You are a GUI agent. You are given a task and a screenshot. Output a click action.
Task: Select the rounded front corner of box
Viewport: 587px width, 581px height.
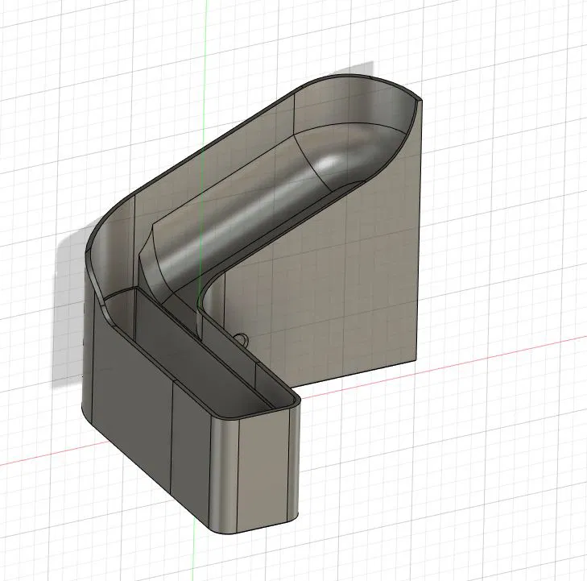224,475
